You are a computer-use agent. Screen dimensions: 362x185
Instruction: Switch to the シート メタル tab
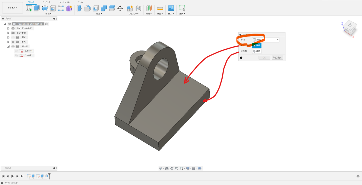point(64,2)
